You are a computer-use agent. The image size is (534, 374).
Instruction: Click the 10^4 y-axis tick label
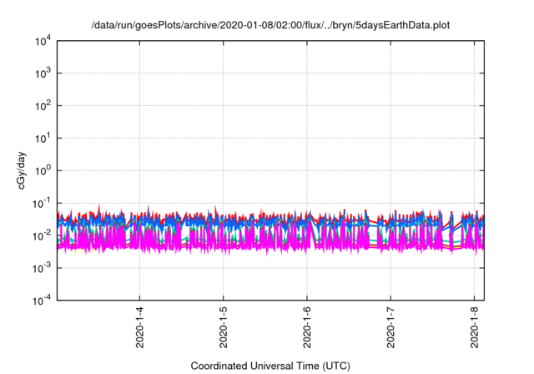43,41
